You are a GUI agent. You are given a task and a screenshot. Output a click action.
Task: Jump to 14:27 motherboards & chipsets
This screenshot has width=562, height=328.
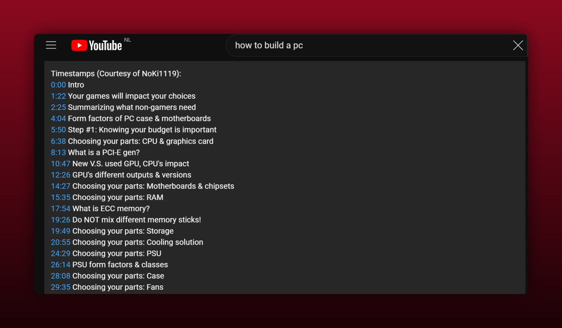pyautogui.click(x=61, y=186)
